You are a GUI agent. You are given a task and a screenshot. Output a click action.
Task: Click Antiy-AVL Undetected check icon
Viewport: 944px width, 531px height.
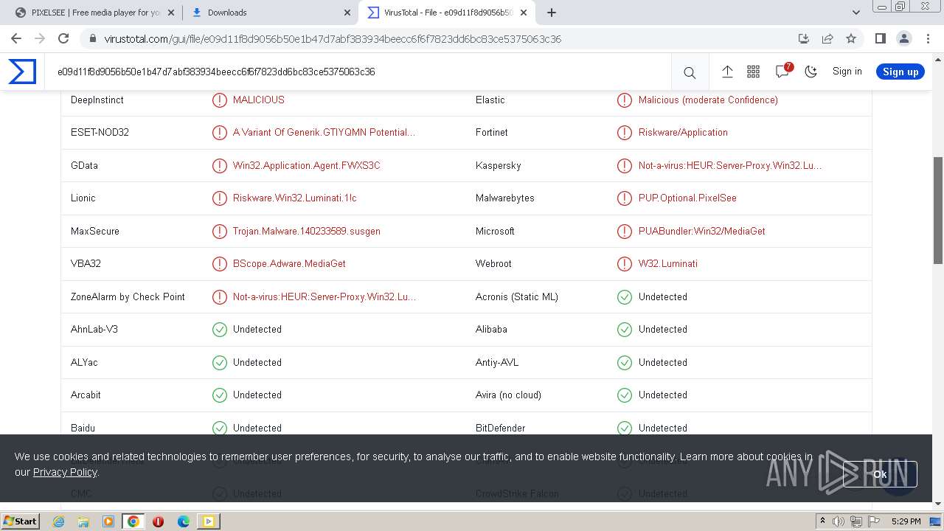pos(625,362)
